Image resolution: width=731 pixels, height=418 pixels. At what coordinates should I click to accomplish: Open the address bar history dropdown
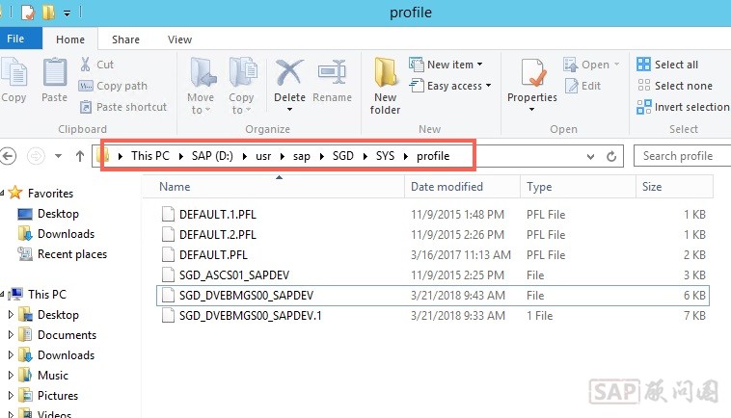pyautogui.click(x=590, y=156)
